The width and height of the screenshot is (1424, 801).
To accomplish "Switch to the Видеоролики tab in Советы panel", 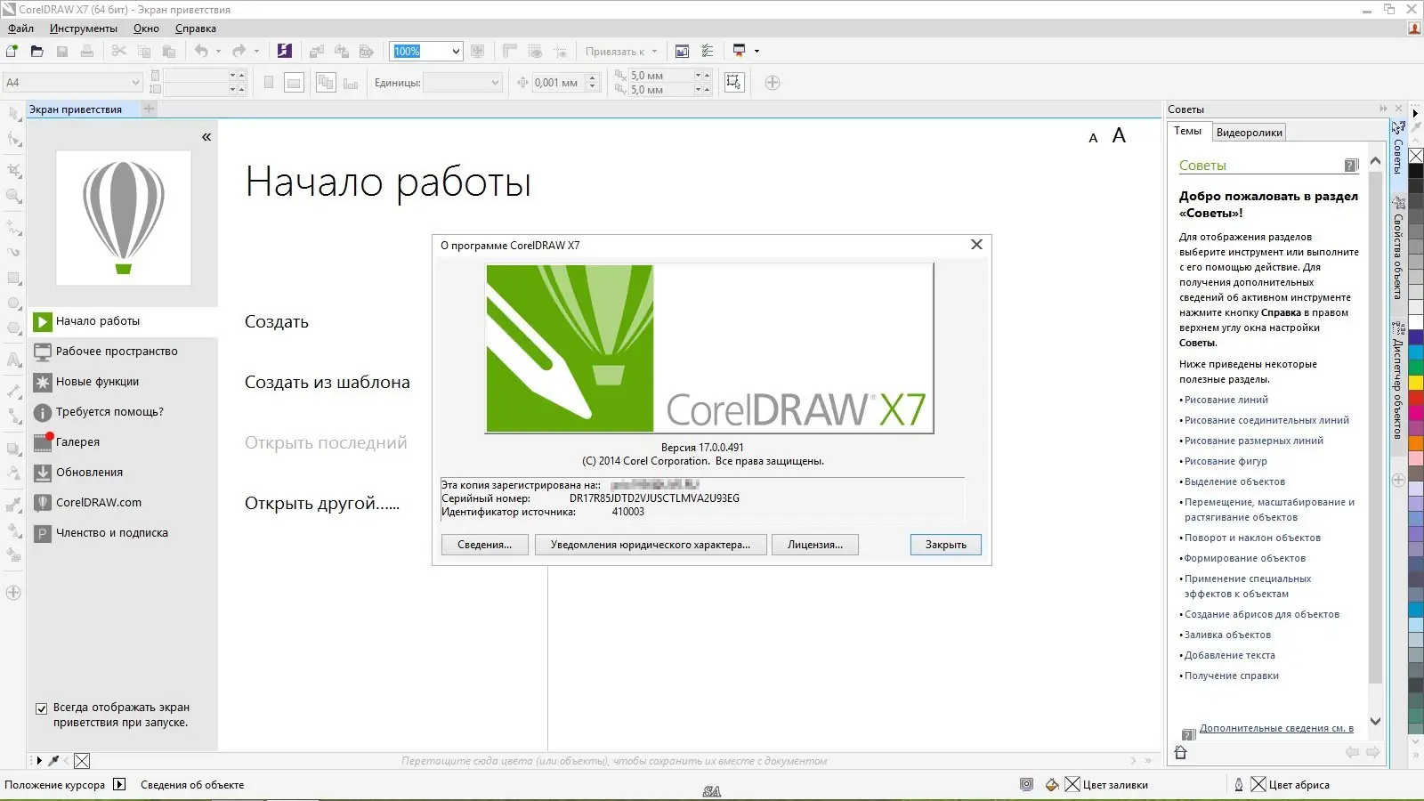I will [1250, 131].
